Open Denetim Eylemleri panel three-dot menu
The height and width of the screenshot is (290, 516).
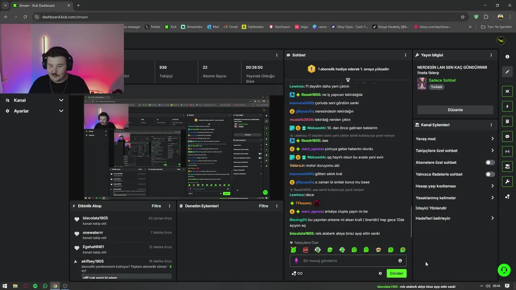277,206
